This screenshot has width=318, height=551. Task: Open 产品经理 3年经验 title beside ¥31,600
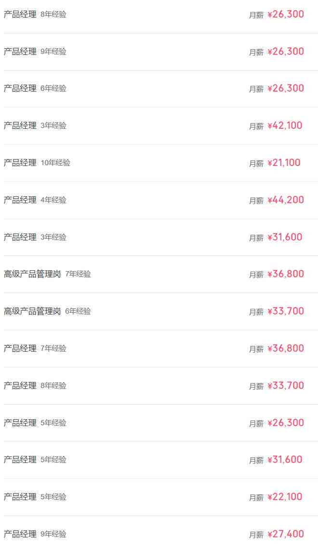(x=35, y=237)
